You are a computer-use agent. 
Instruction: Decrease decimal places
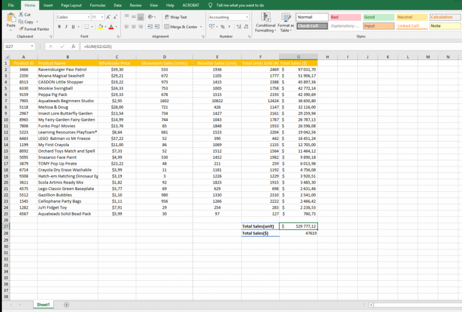(246, 27)
